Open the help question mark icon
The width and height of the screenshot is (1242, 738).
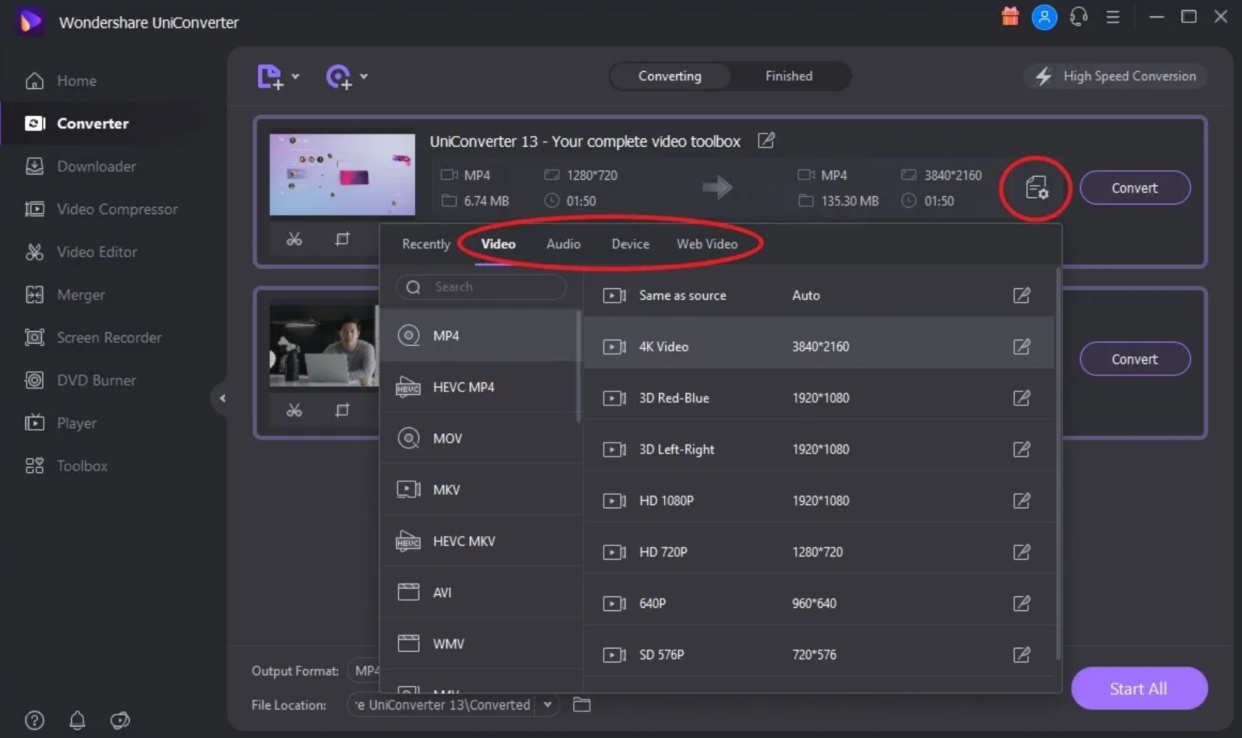(34, 720)
